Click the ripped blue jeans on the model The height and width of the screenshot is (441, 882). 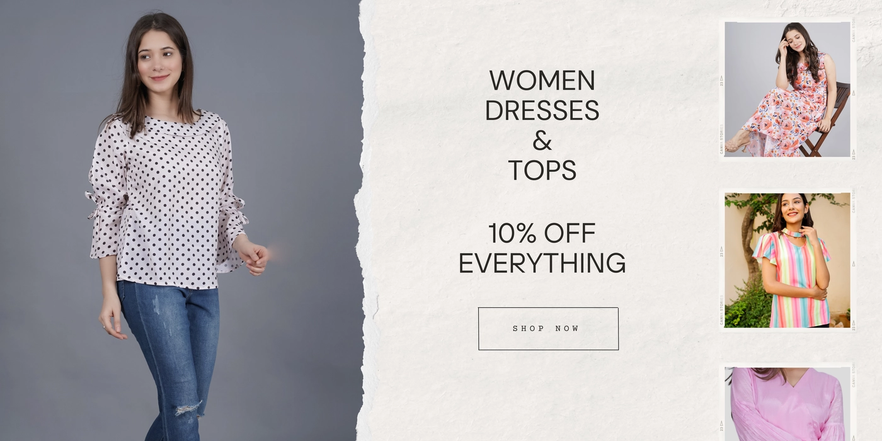click(x=170, y=359)
